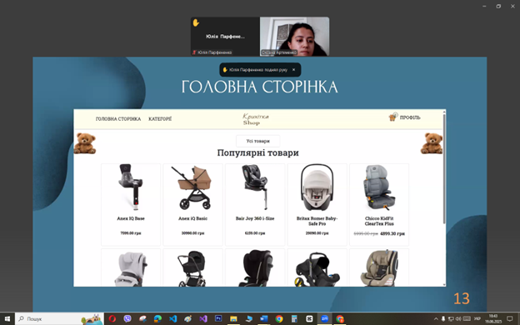
Task: Click in the Пошук taskbar search field
Action: pos(60,318)
